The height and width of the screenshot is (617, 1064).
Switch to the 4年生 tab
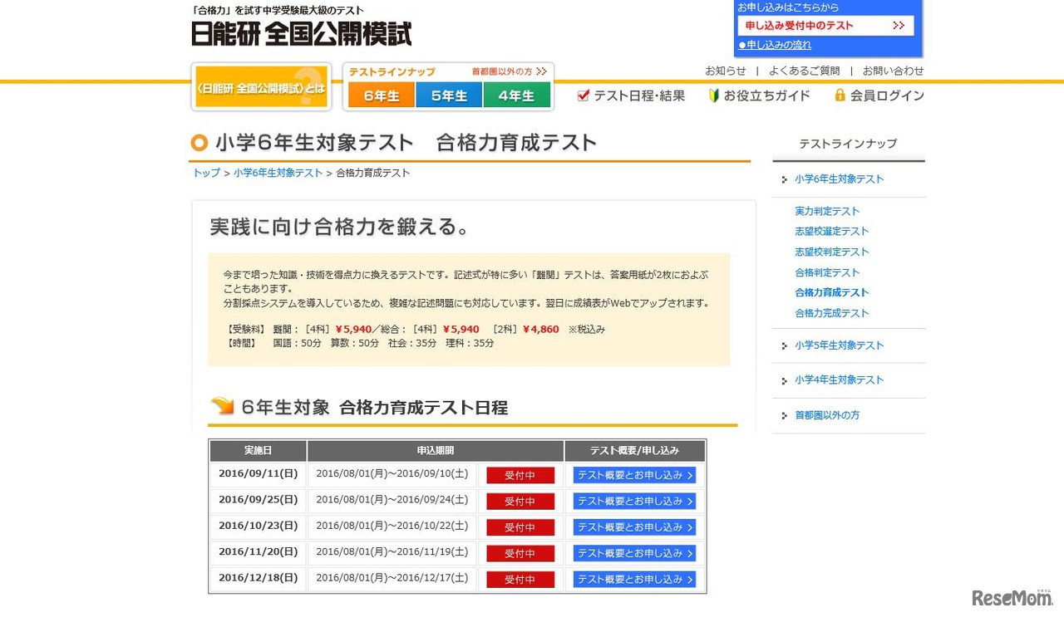[x=517, y=95]
